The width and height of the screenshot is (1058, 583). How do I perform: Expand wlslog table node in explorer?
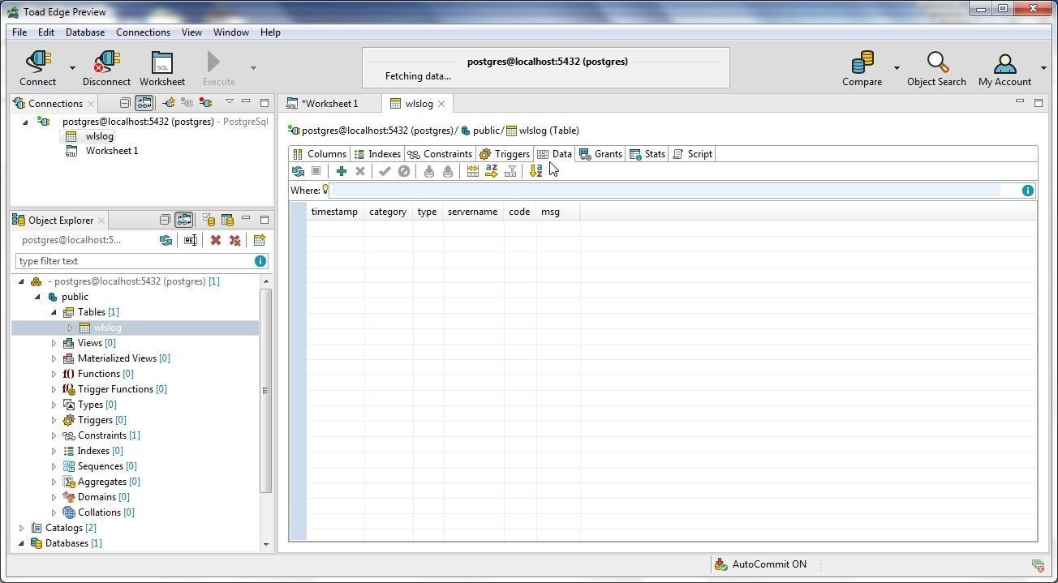(70, 328)
